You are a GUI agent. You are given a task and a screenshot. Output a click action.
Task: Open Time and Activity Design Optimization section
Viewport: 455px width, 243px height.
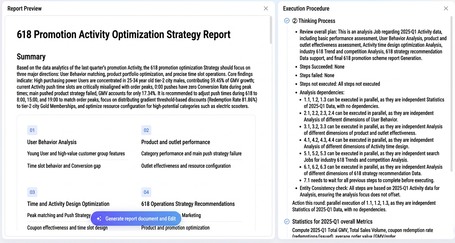[x=69, y=204]
